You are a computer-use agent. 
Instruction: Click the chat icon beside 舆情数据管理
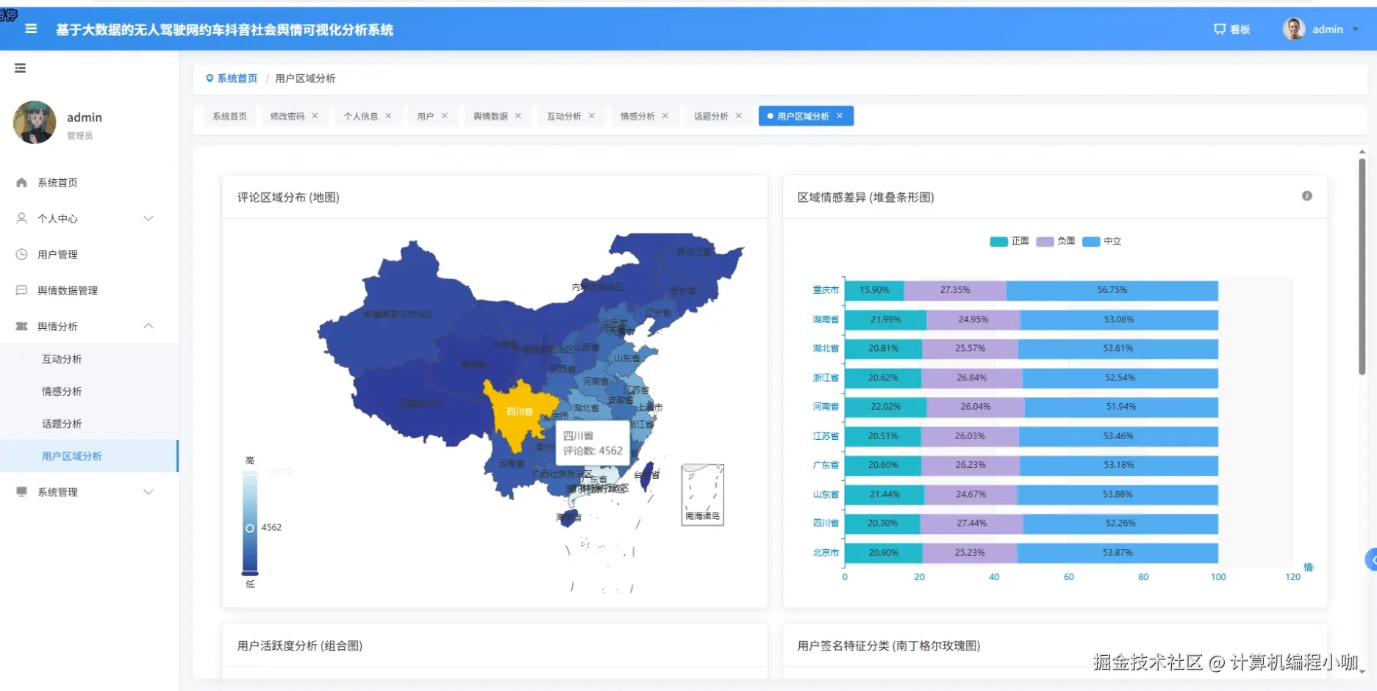[x=21, y=290]
